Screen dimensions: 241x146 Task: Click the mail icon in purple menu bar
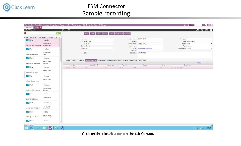[185, 25]
